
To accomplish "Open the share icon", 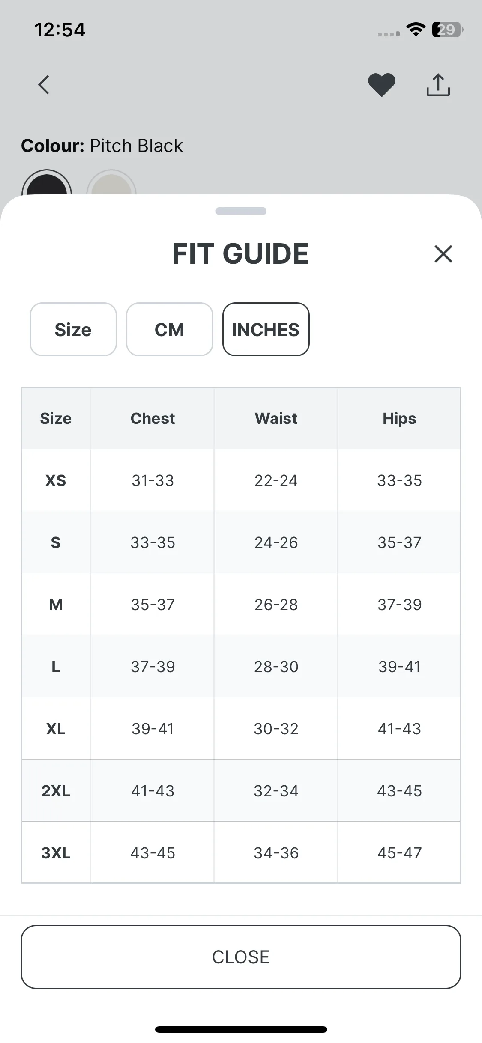I will (438, 85).
